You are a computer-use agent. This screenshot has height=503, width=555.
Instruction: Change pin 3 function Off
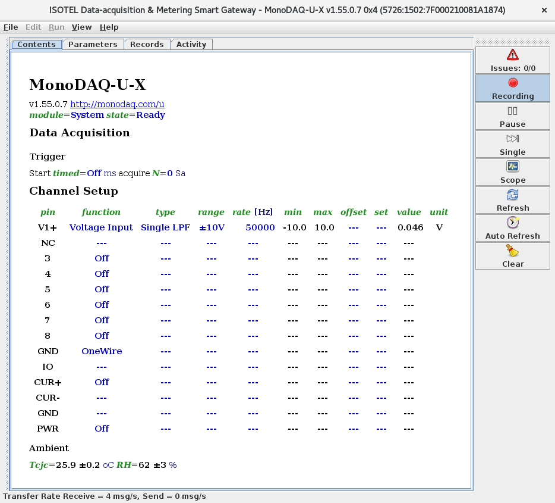point(102,258)
